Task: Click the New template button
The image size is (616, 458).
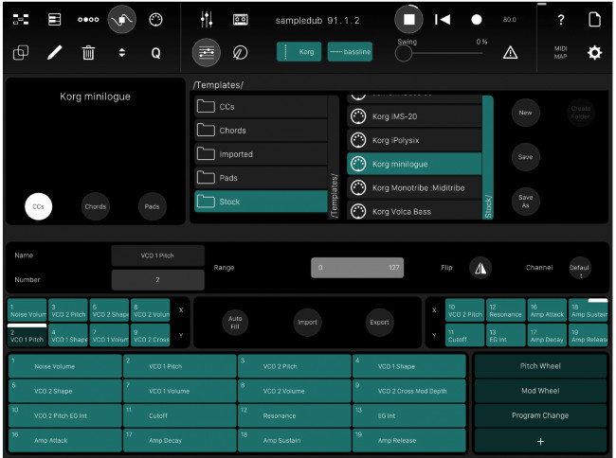Action: [525, 113]
